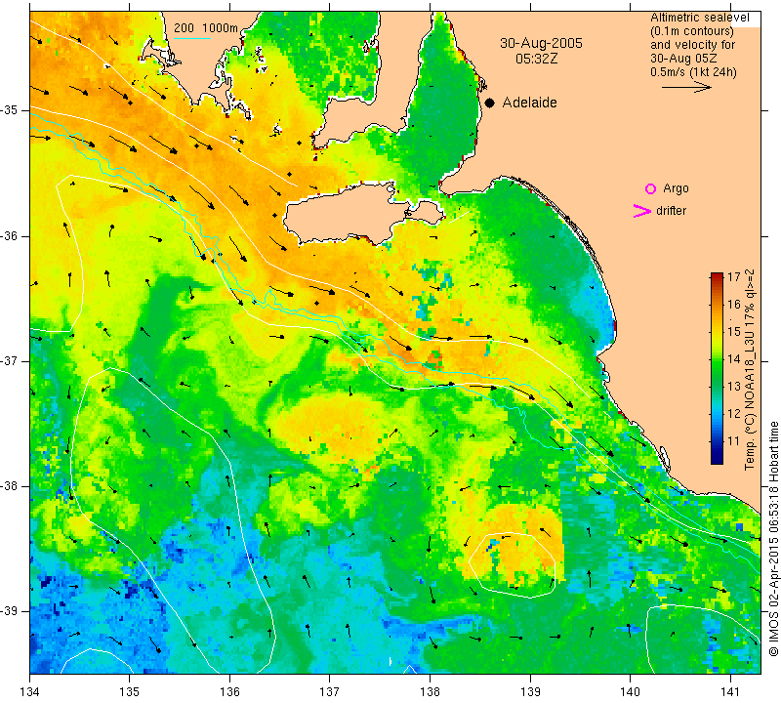
Task: Click the '05:32Z' time text
Action: pyautogui.click(x=536, y=59)
